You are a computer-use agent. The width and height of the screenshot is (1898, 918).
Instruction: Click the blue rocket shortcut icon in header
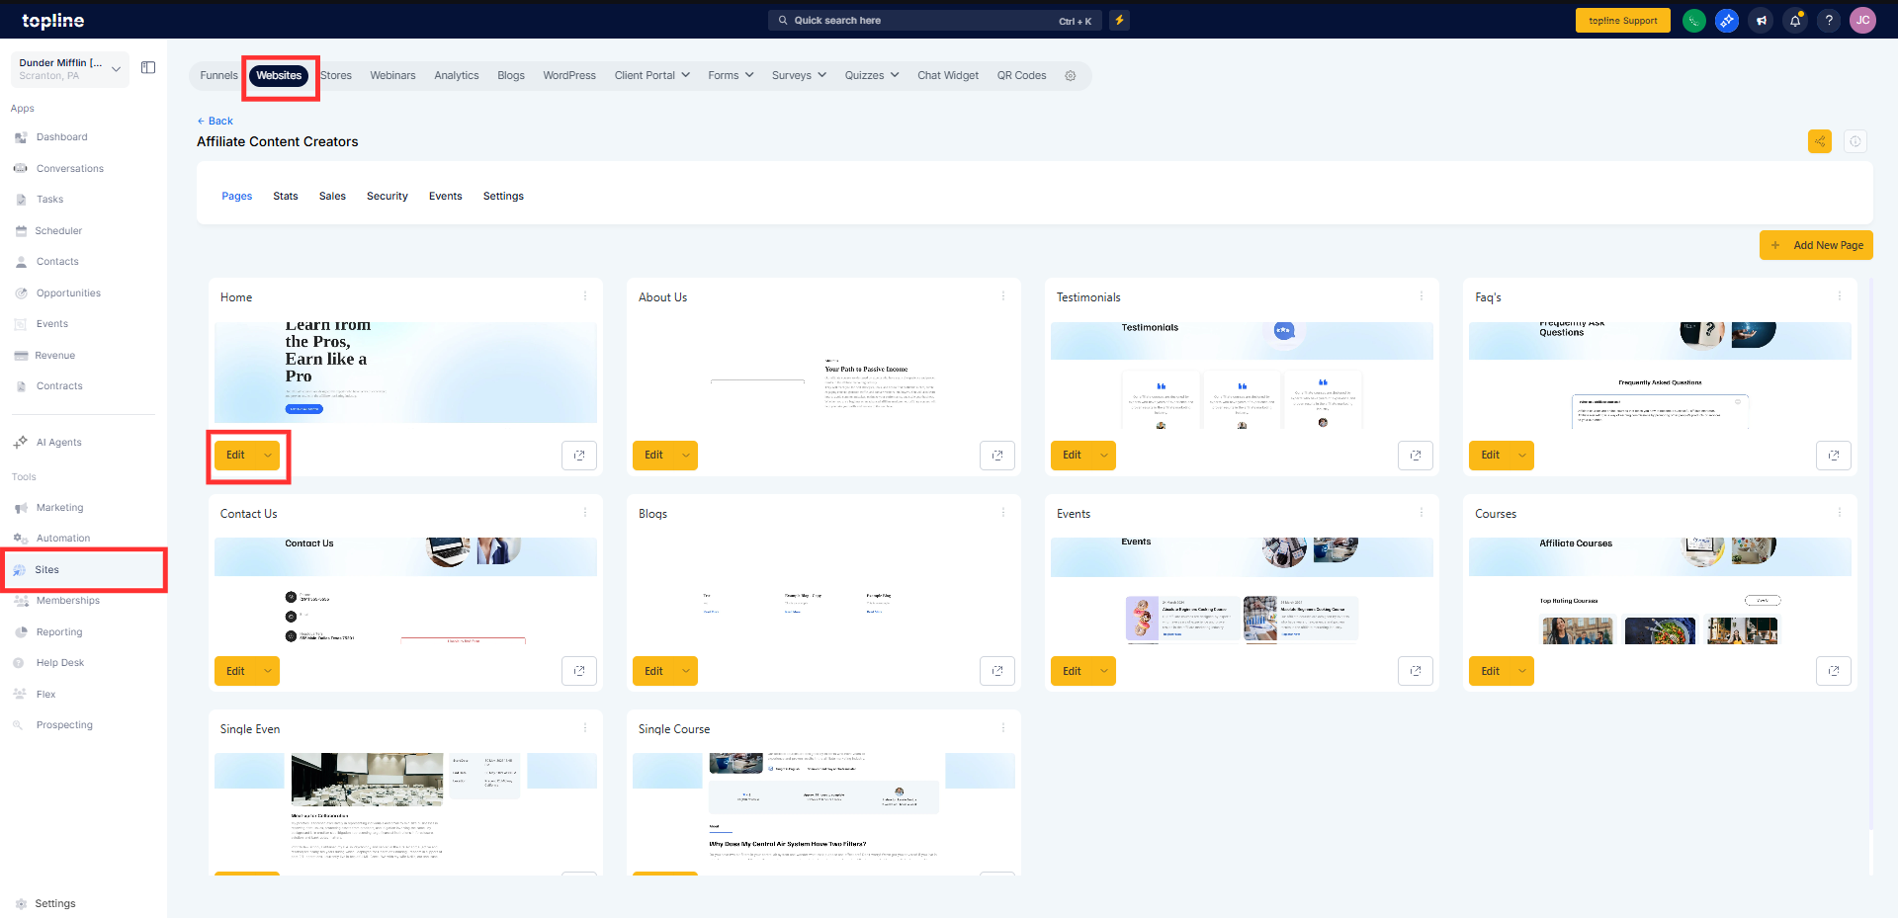tap(1727, 21)
